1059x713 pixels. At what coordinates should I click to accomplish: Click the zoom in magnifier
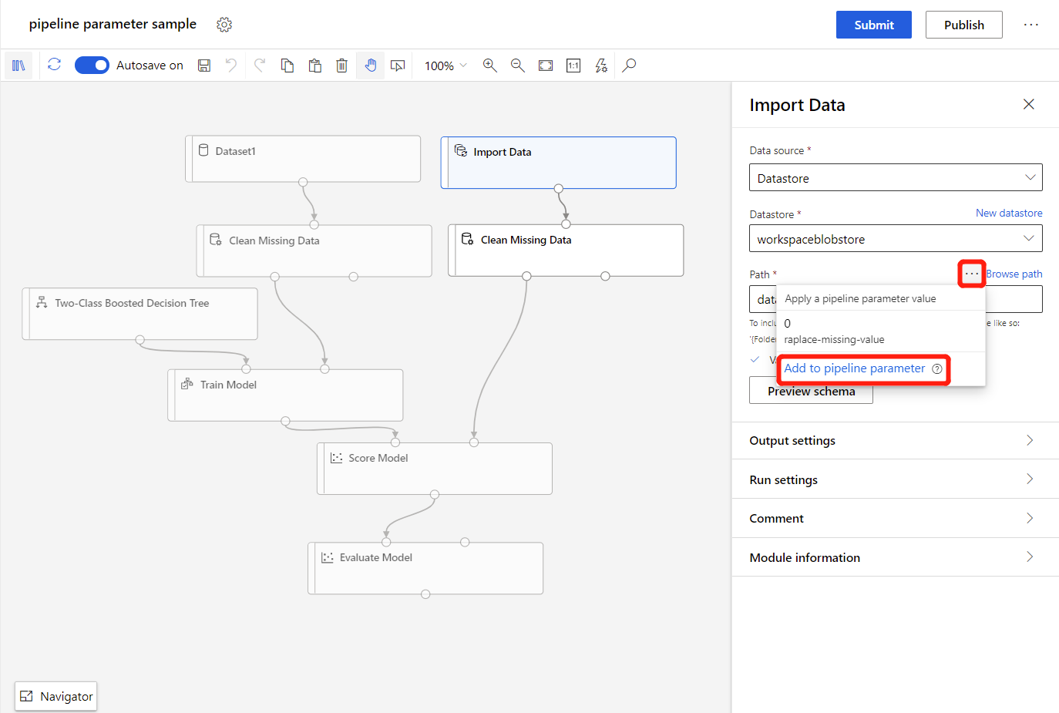point(489,66)
